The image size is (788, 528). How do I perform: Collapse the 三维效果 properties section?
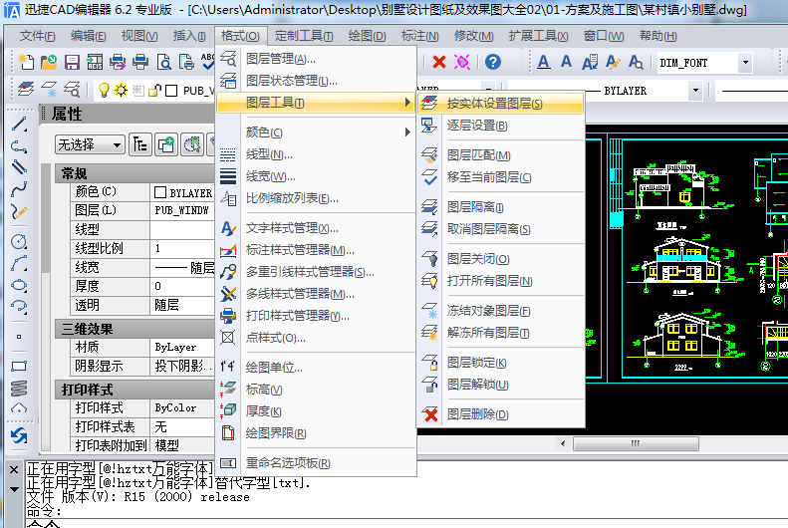tap(134, 329)
